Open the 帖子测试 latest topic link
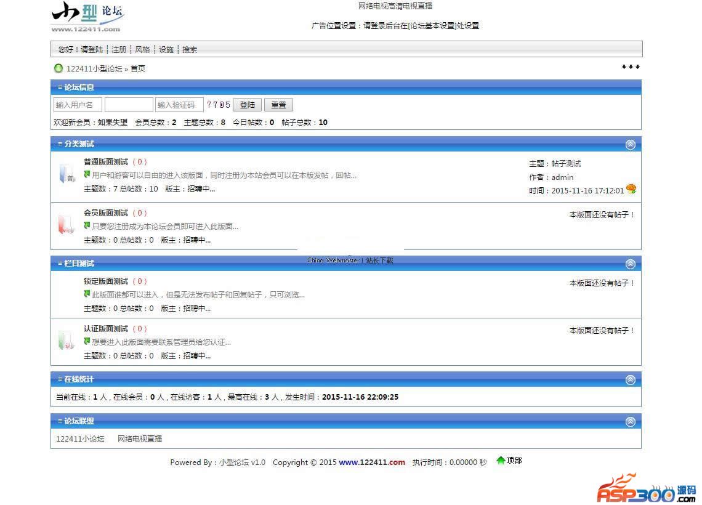This screenshot has height=505, width=702. tap(566, 163)
